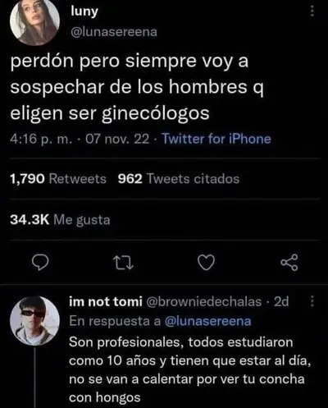Click the @lunasereena mention in reply

click(207, 321)
